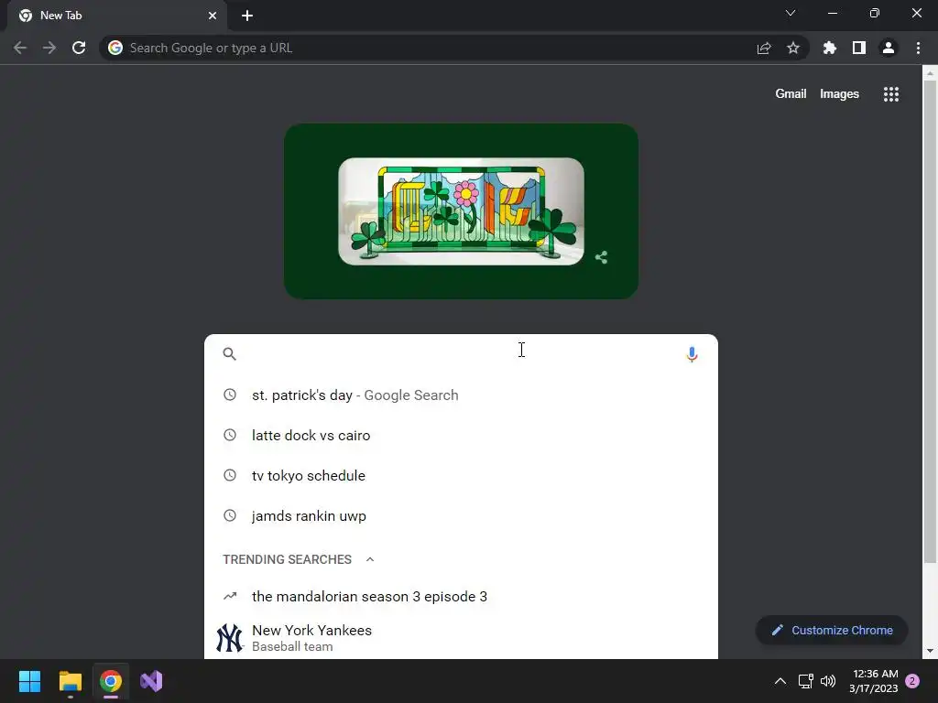Open the side panel icon
Viewport: 938px width, 703px height.
[859, 48]
